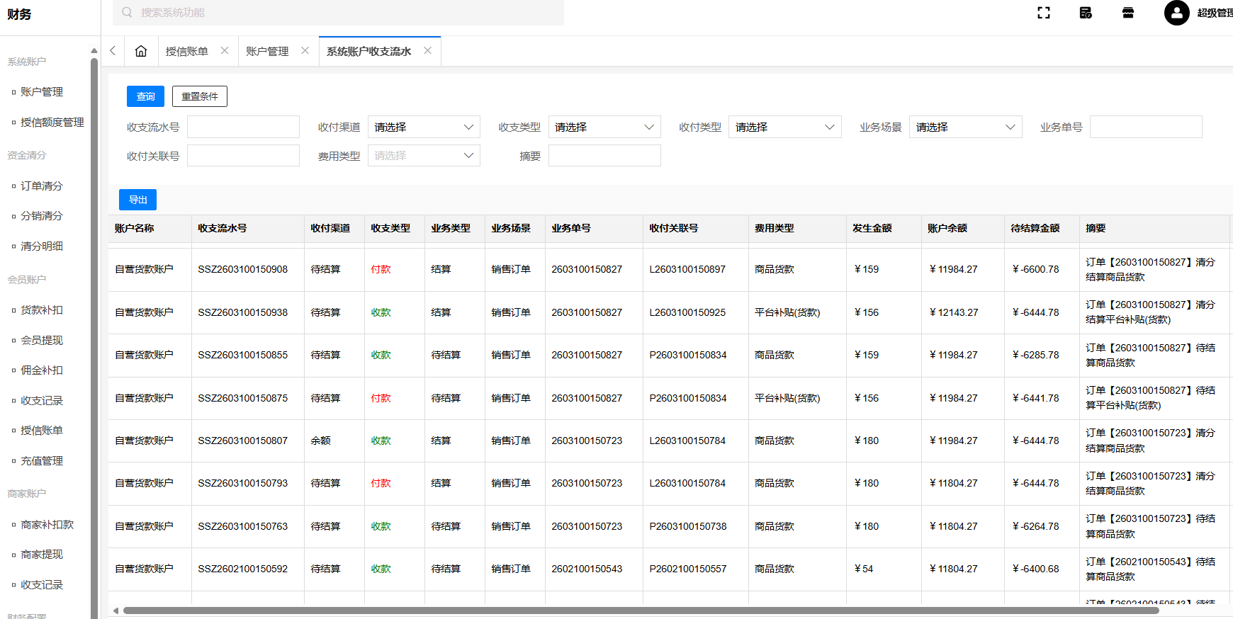This screenshot has height=619, width=1233.
Task: Focus the 收支流水号 input field
Action: tap(243, 127)
